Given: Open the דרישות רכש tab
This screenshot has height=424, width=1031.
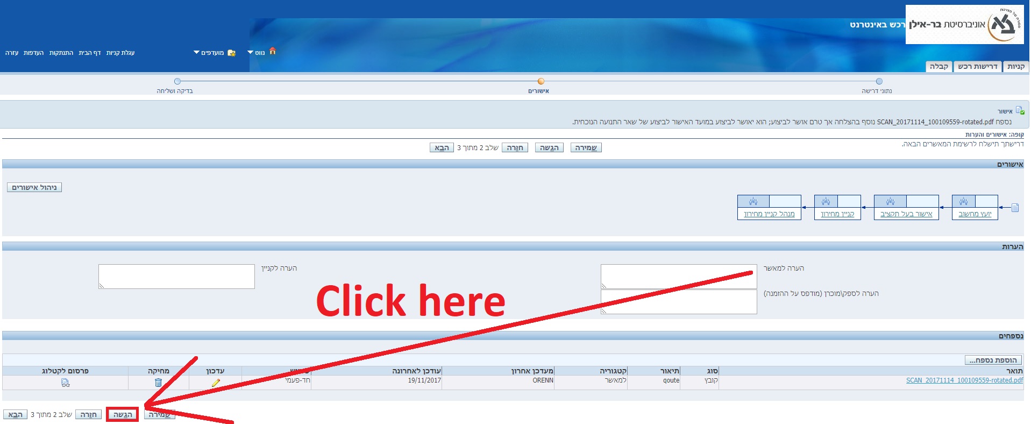Looking at the screenshot, I should pyautogui.click(x=977, y=67).
